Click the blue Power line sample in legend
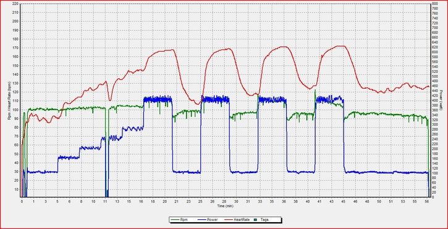Viewport: 448px width, 229px height. pyautogui.click(x=202, y=220)
